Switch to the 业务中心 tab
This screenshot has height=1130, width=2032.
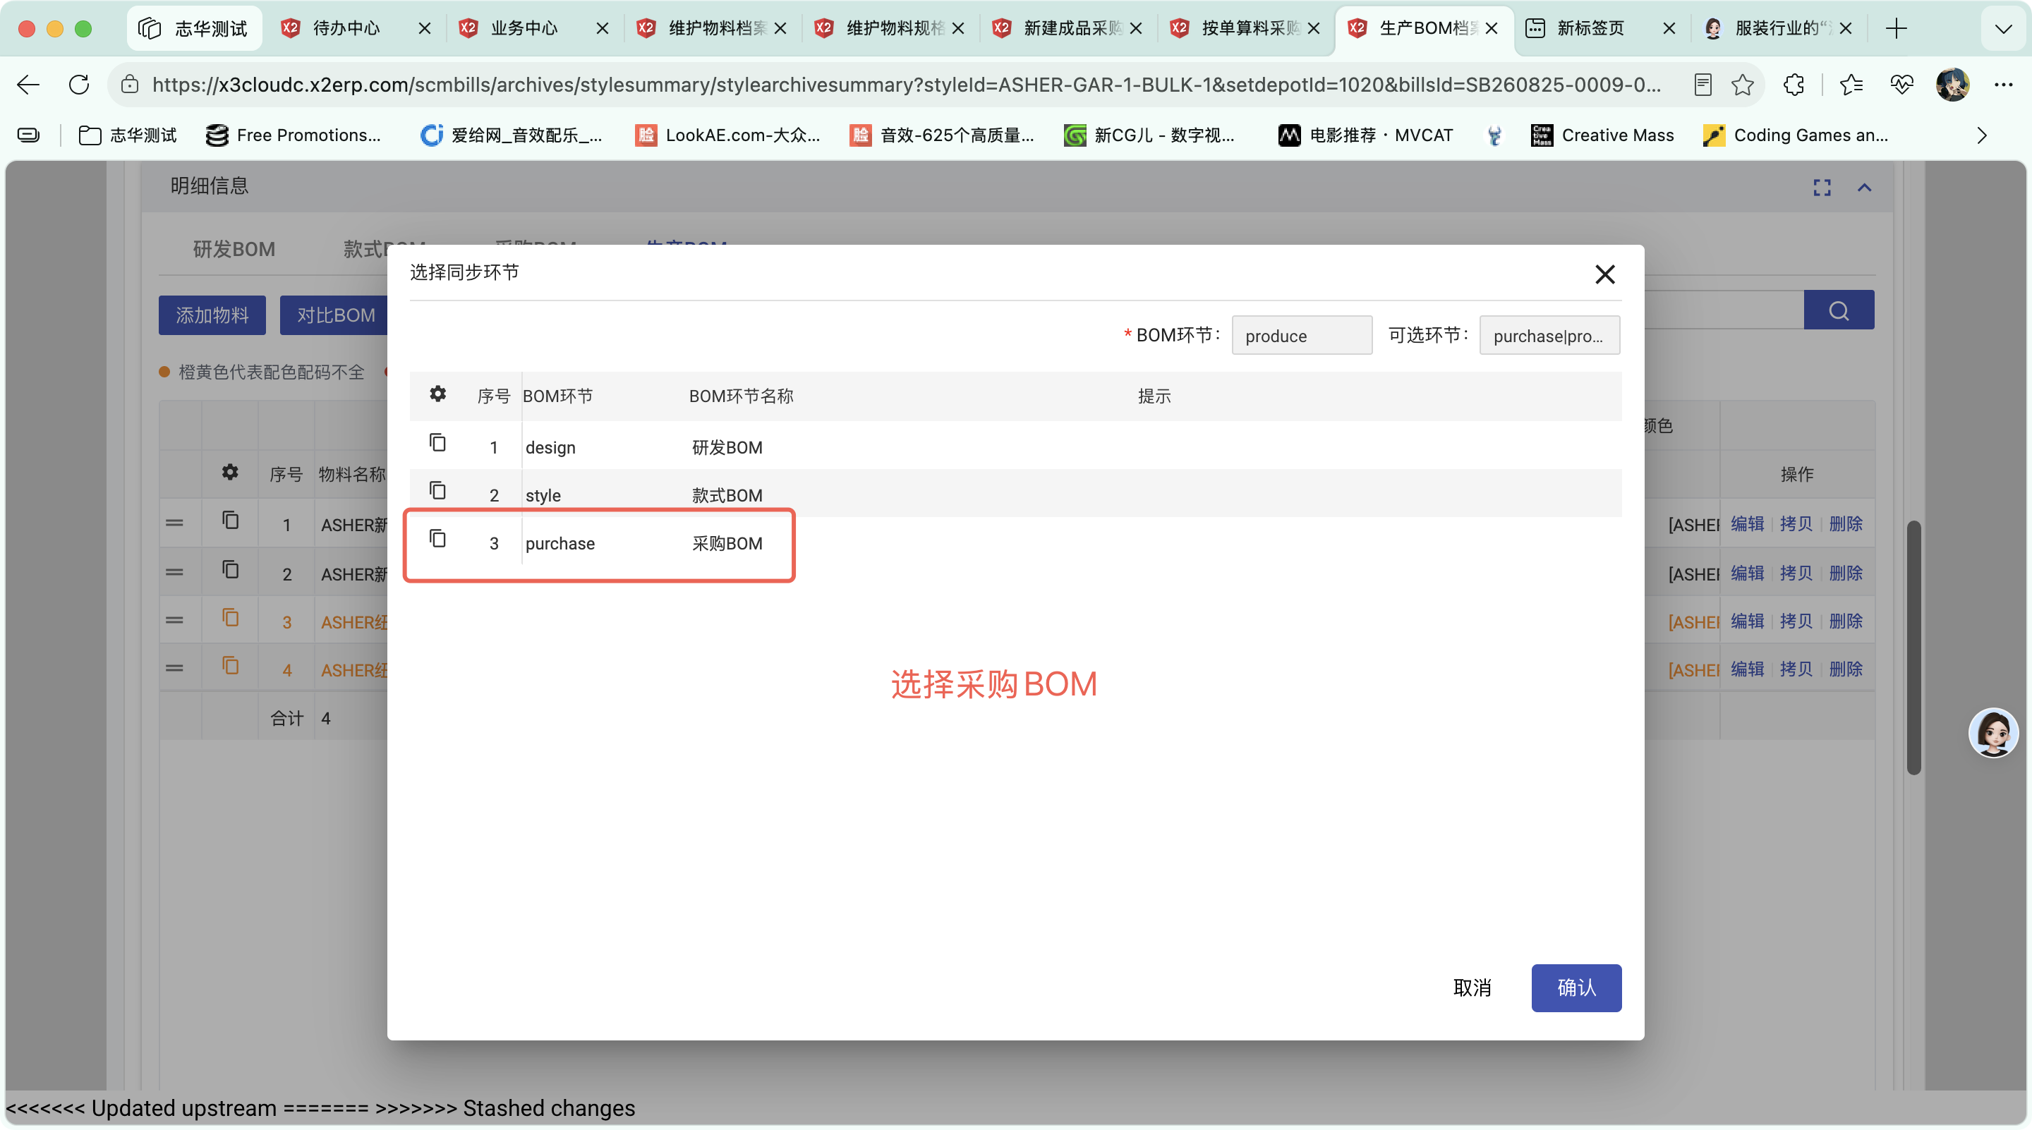pyautogui.click(x=524, y=28)
